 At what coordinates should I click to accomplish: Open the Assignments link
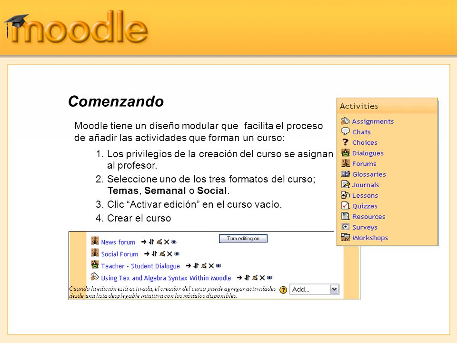point(373,121)
